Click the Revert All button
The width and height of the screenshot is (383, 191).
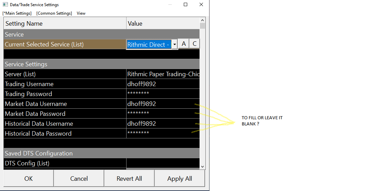point(129,178)
